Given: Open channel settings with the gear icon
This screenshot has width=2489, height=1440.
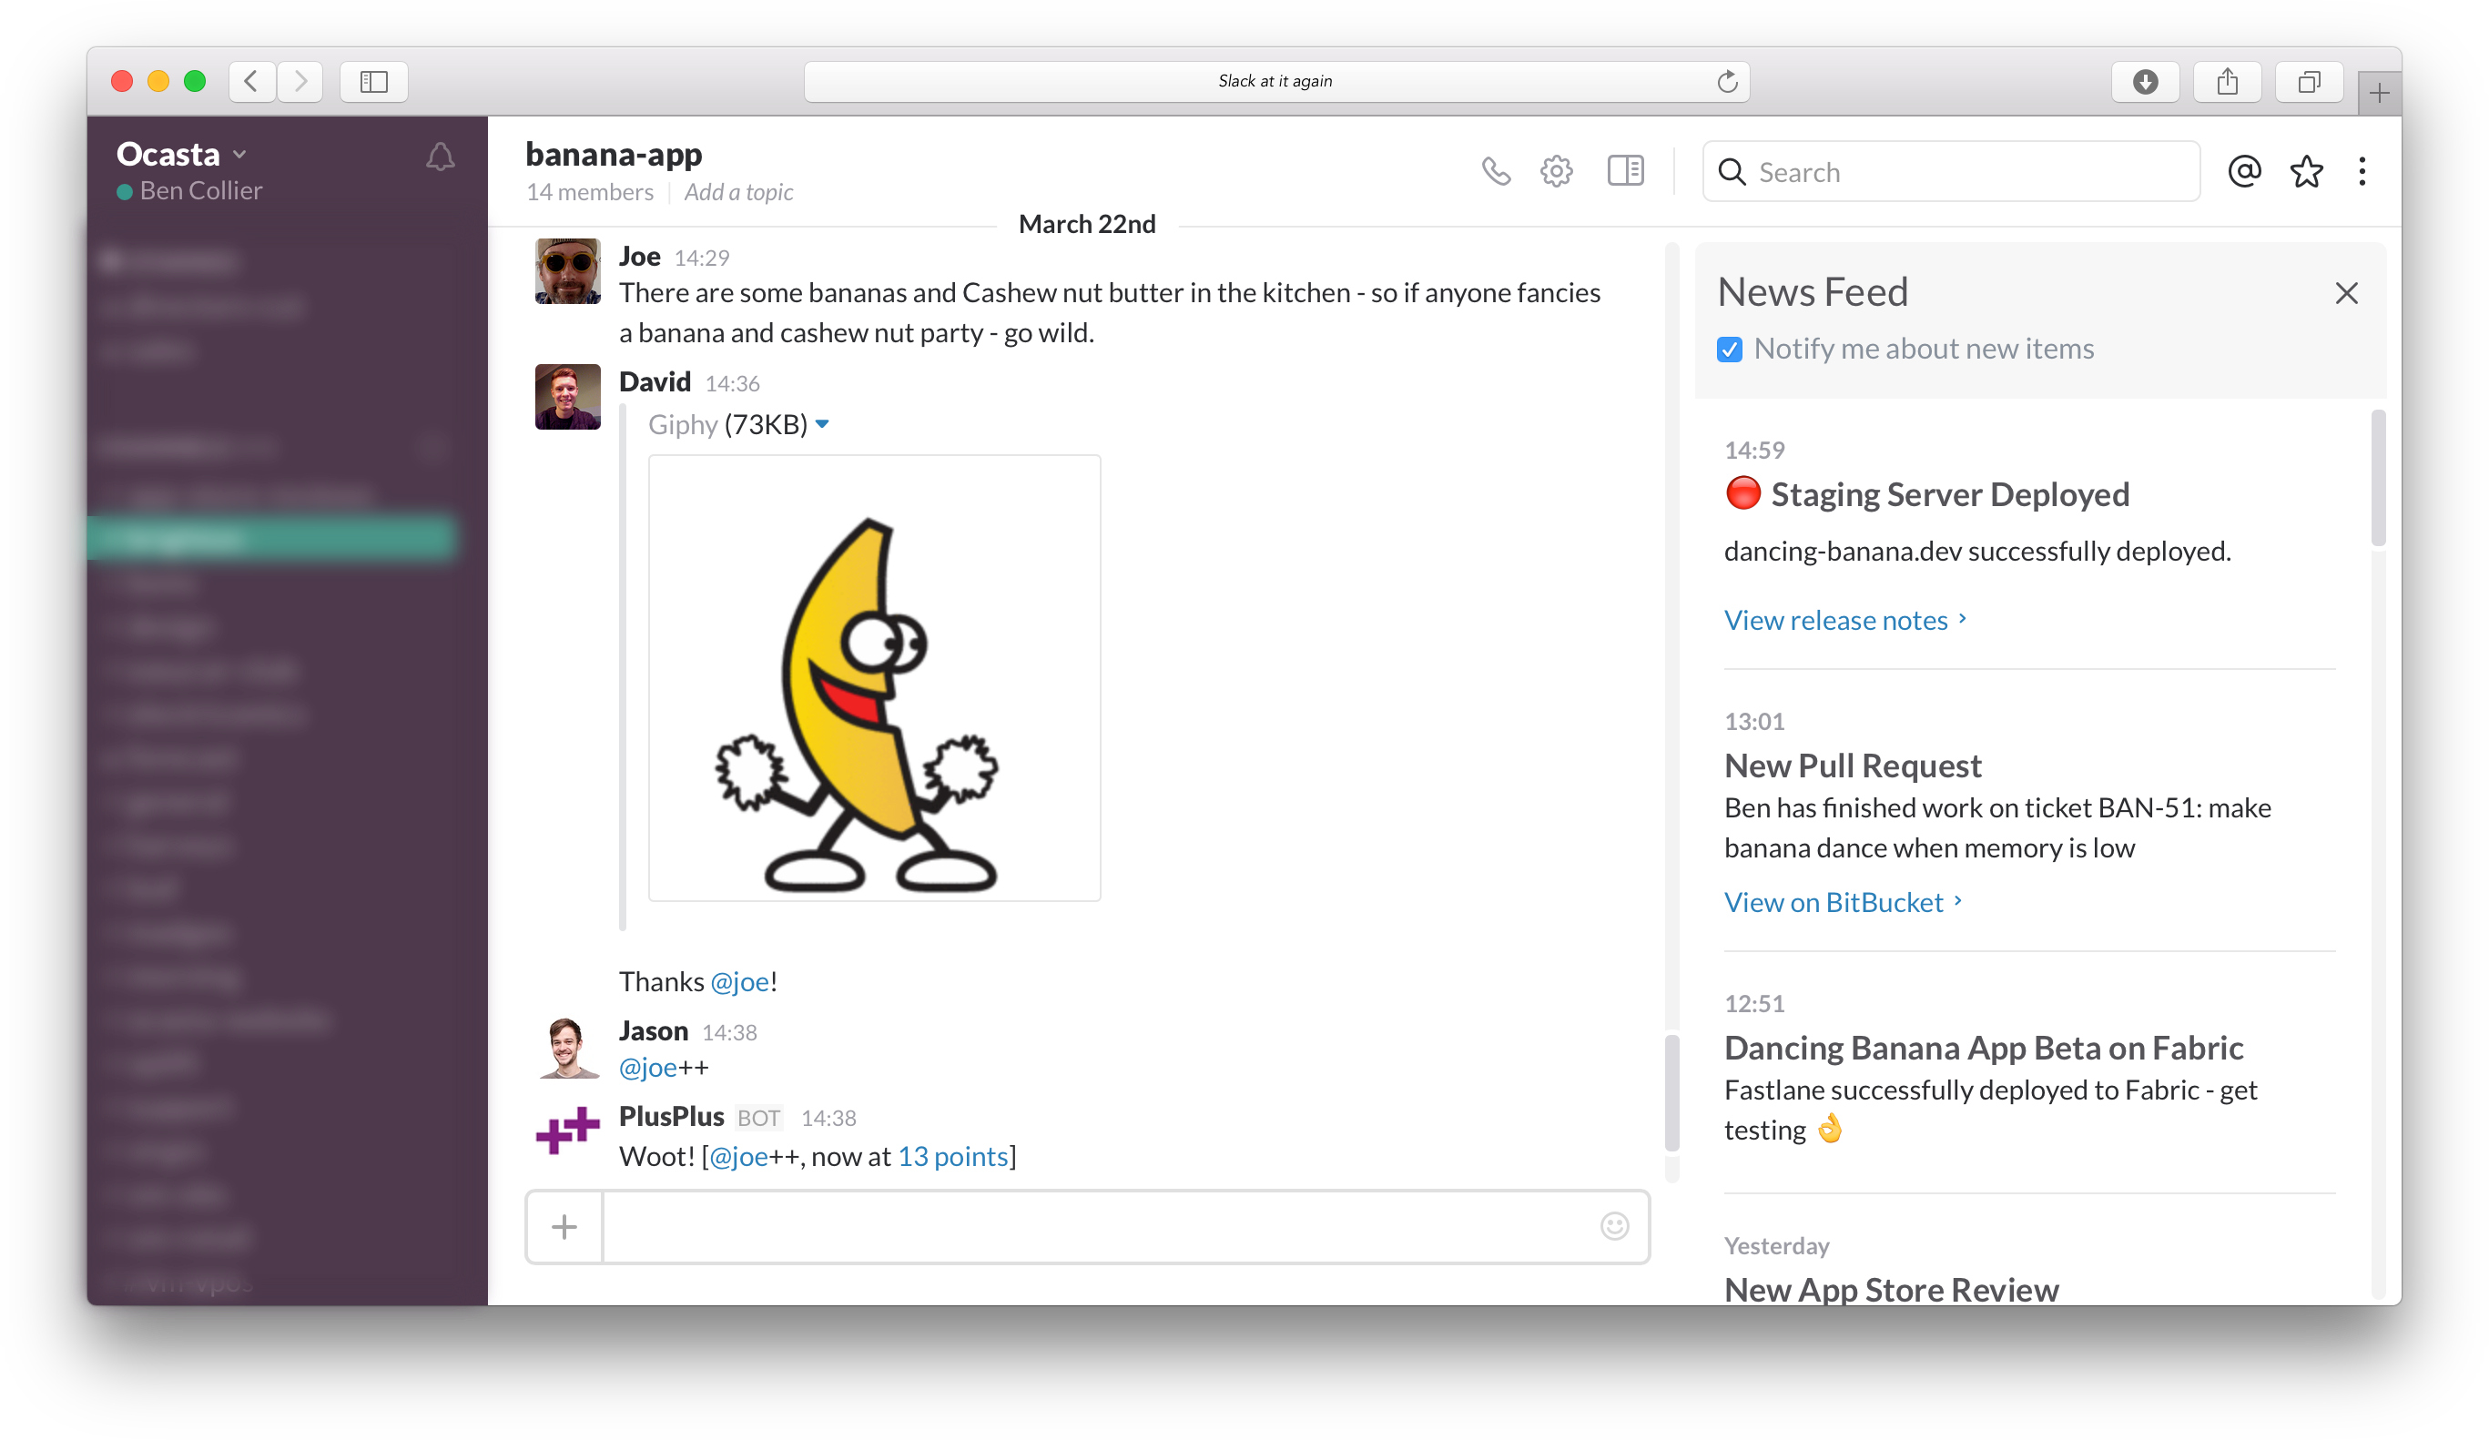Looking at the screenshot, I should click(x=1557, y=170).
